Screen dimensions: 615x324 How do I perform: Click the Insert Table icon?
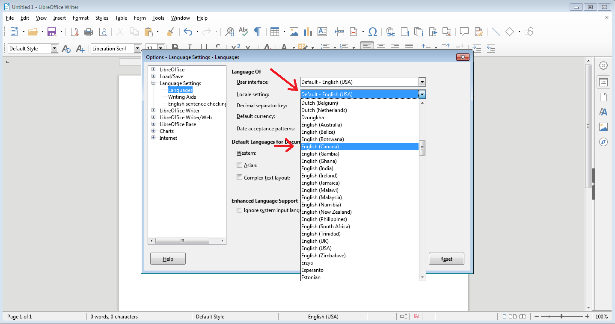[275, 32]
